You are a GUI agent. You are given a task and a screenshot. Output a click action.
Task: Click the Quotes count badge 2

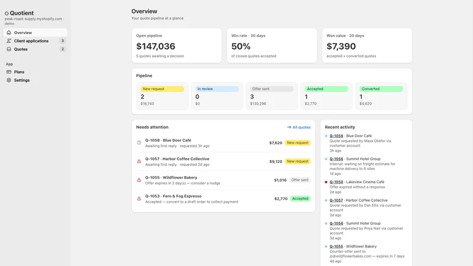point(63,49)
